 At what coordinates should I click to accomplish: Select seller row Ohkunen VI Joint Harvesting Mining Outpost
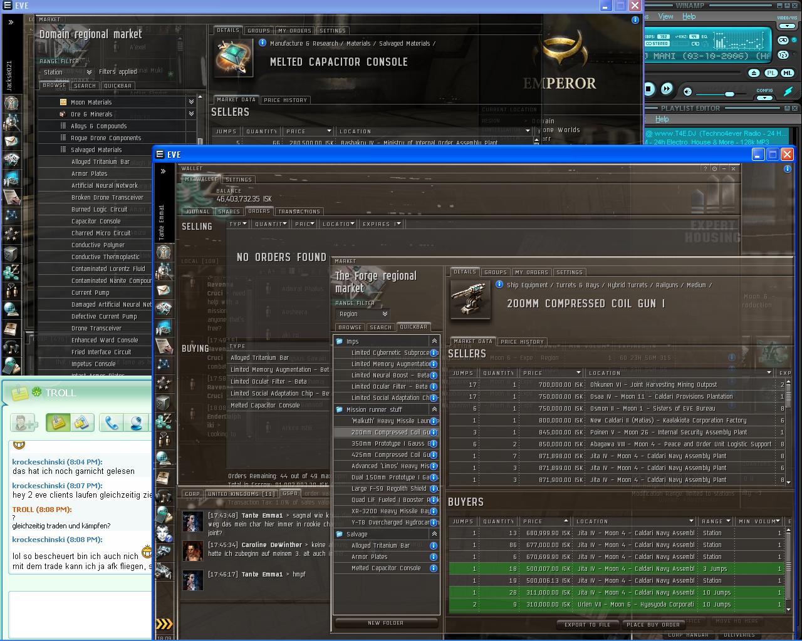(617, 384)
